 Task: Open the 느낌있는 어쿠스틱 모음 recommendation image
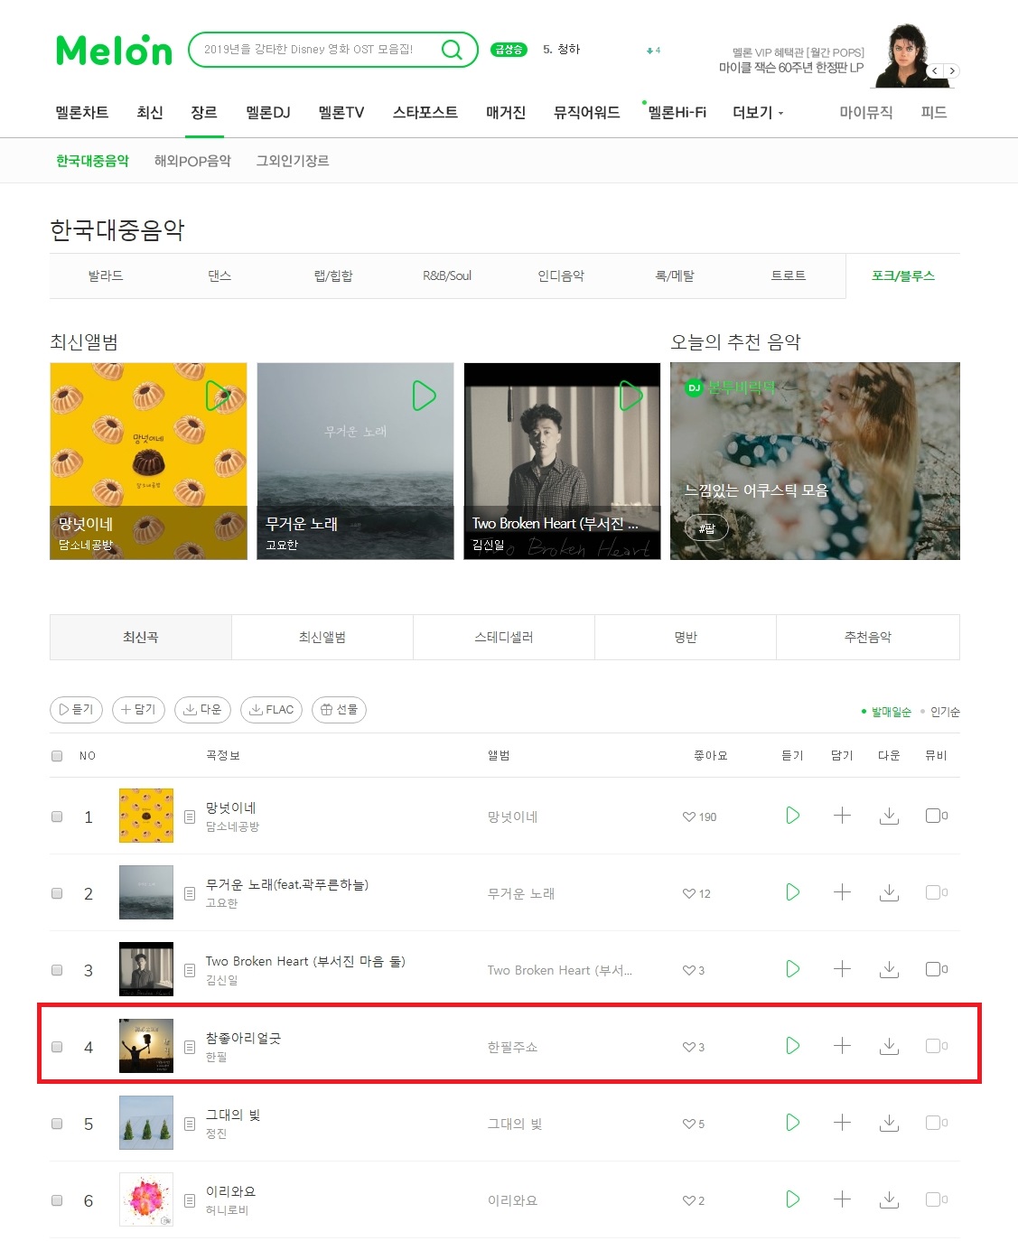[x=815, y=461]
